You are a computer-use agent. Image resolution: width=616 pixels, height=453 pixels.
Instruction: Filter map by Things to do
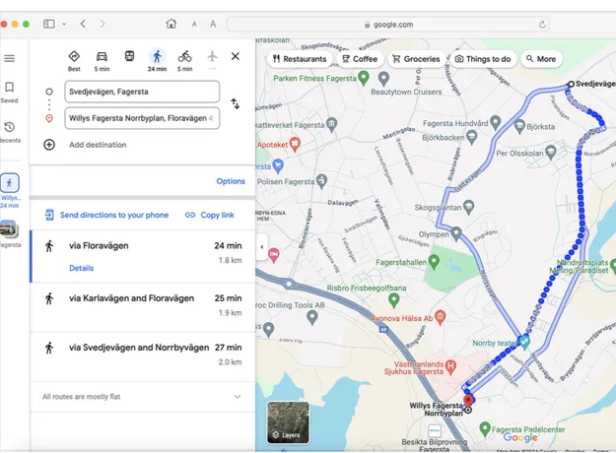pyautogui.click(x=483, y=59)
